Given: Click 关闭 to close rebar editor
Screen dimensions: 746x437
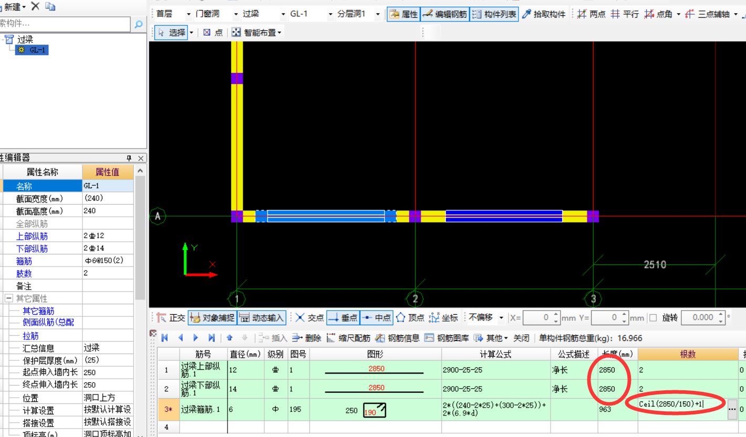Looking at the screenshot, I should (521, 338).
